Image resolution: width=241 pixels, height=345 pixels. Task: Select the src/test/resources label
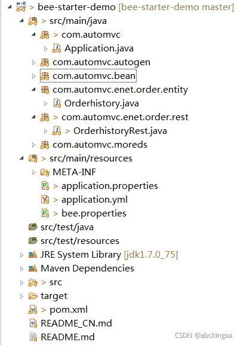80,241
